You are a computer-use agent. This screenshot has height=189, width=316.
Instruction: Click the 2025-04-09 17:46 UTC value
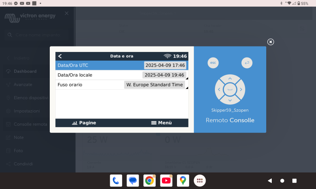pyautogui.click(x=165, y=65)
